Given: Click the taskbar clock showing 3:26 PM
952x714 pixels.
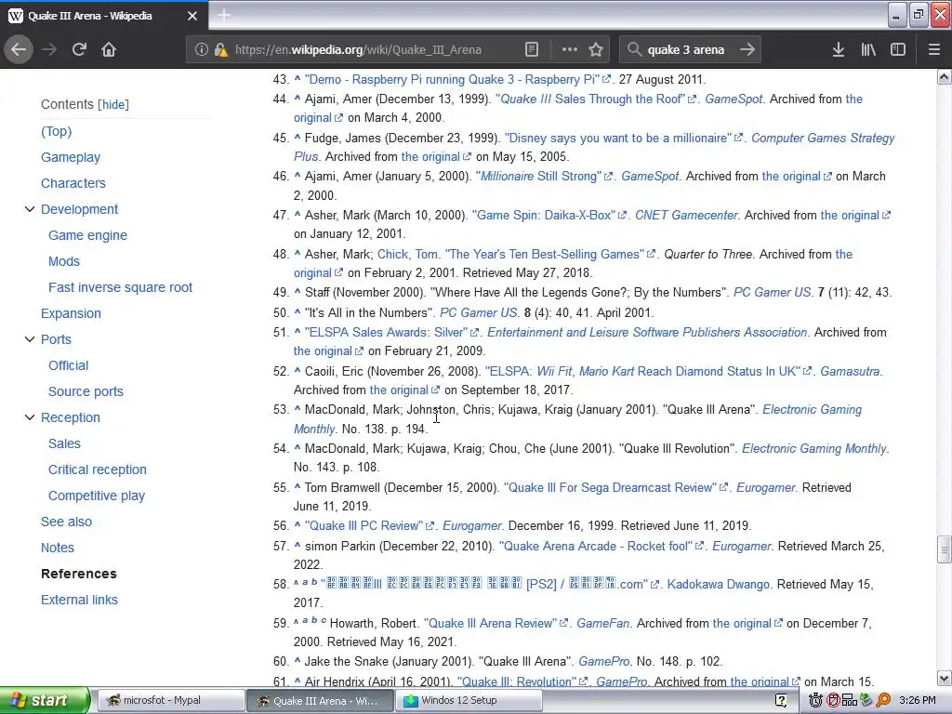Looking at the screenshot, I should (x=918, y=700).
